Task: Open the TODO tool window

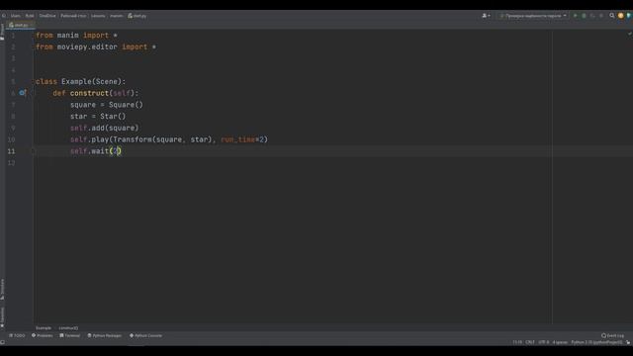Action: point(17,335)
